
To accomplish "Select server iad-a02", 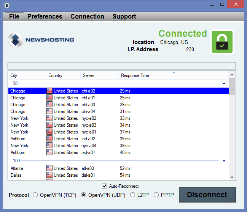I will [118, 138].
